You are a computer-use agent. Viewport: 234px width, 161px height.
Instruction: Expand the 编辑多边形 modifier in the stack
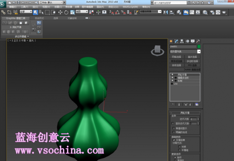(x=175, y=77)
